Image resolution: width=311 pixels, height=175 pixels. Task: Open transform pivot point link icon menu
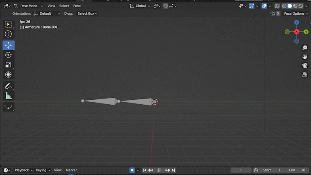157,6
